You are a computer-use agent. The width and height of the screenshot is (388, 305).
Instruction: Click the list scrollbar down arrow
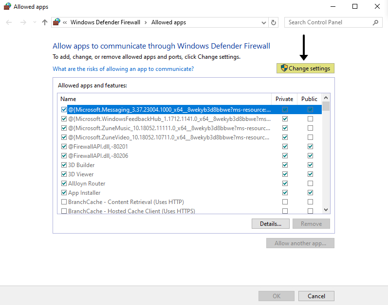326,210
